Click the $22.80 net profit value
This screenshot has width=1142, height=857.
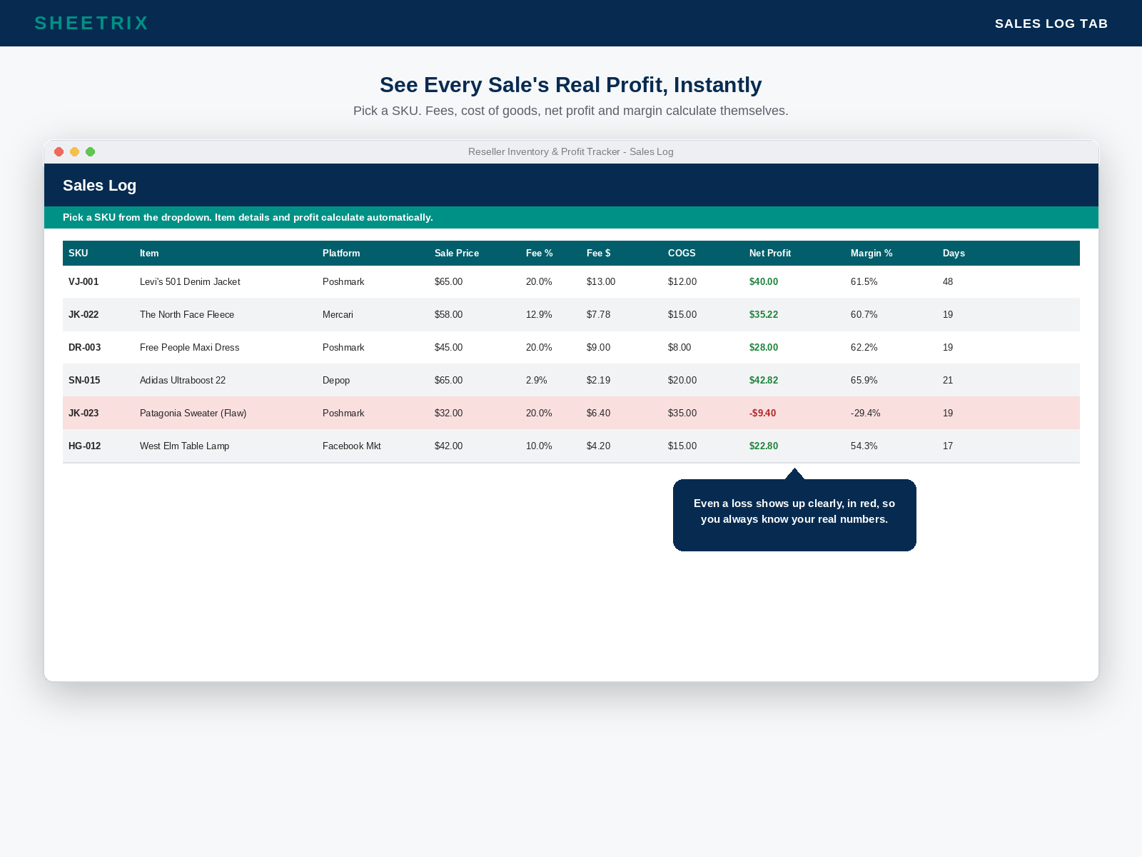[x=764, y=446]
